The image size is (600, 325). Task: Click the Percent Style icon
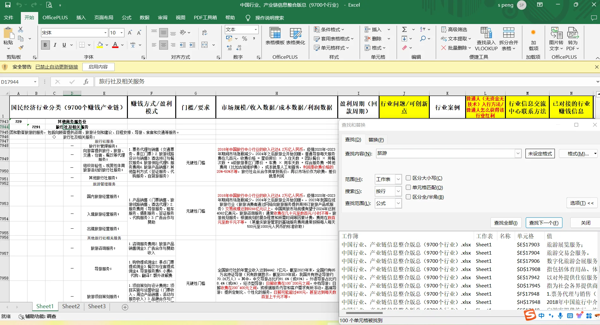pyautogui.click(x=244, y=39)
